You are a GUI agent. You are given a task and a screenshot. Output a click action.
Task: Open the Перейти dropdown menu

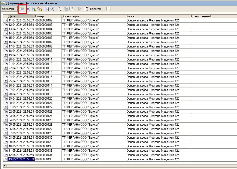tap(97, 9)
